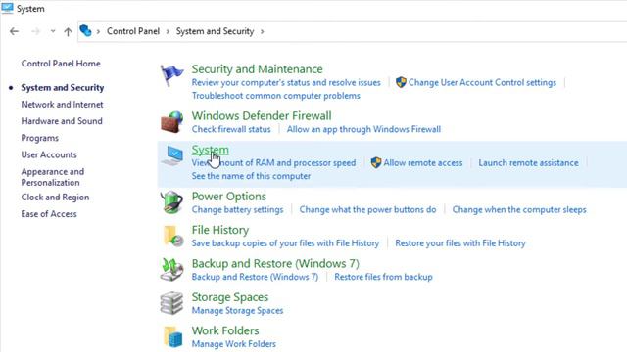Image resolution: width=627 pixels, height=352 pixels.
Task: Go up one level with up arrow
Action: pyautogui.click(x=68, y=31)
